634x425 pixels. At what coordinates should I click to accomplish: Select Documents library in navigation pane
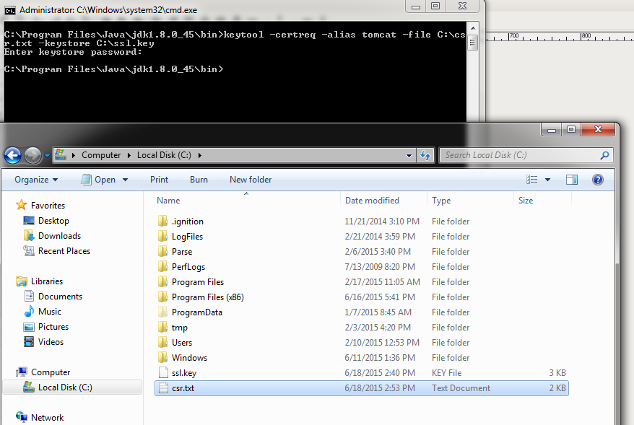click(x=60, y=297)
